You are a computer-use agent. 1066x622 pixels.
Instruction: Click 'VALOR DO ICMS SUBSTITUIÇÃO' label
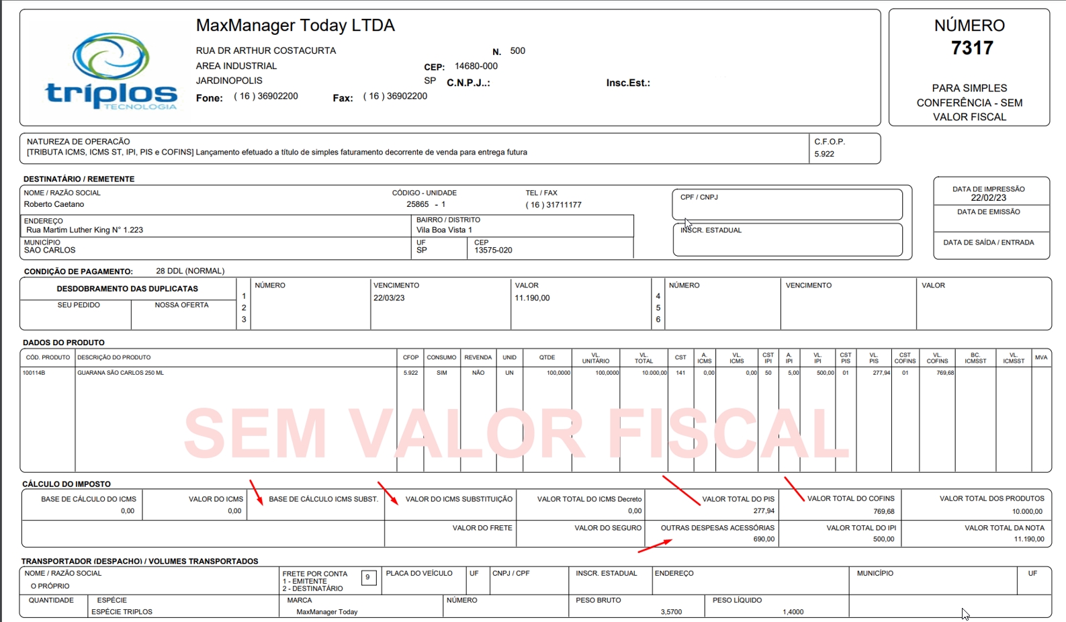click(459, 499)
